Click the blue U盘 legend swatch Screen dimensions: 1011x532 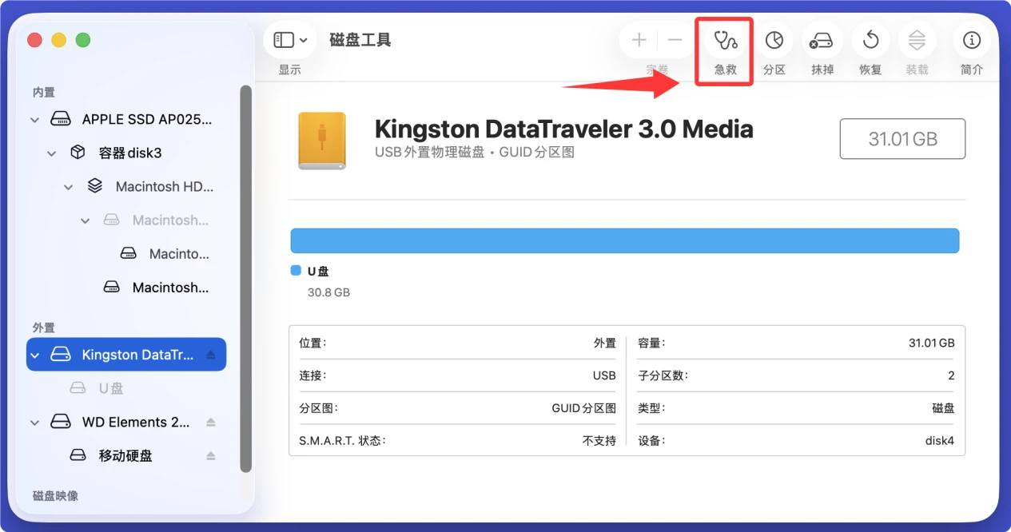tap(296, 271)
